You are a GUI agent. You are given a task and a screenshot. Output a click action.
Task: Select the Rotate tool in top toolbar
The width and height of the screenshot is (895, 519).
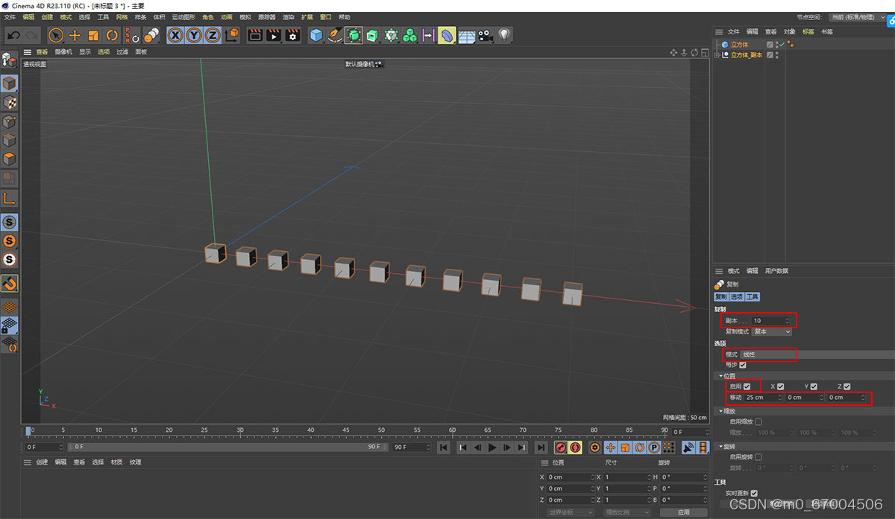coord(112,35)
